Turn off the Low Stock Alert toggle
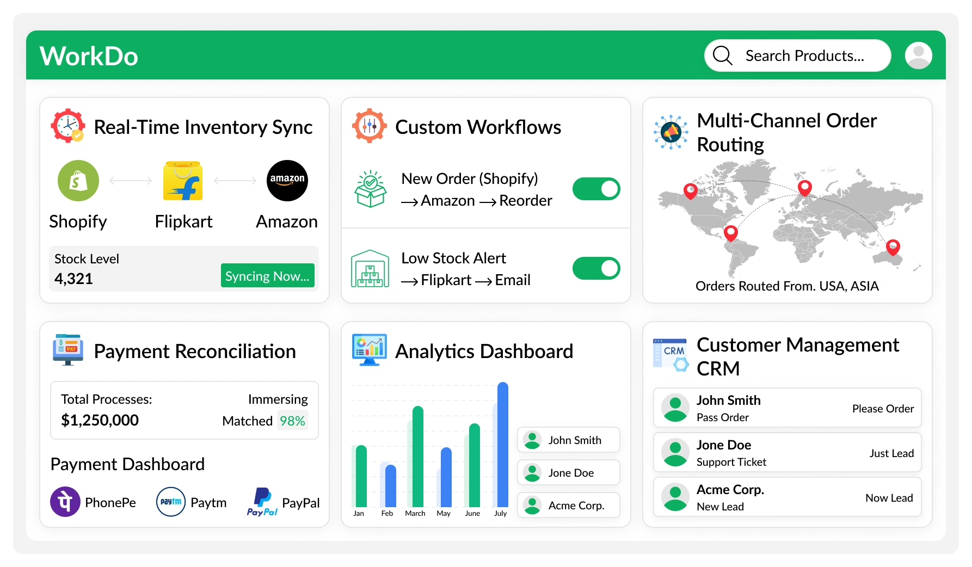The height and width of the screenshot is (567, 972). [x=596, y=268]
